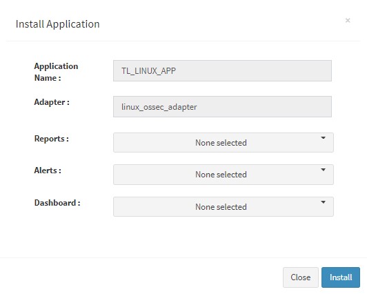
Task: Click 'None selected' text in Alerts field
Action: 221,175
